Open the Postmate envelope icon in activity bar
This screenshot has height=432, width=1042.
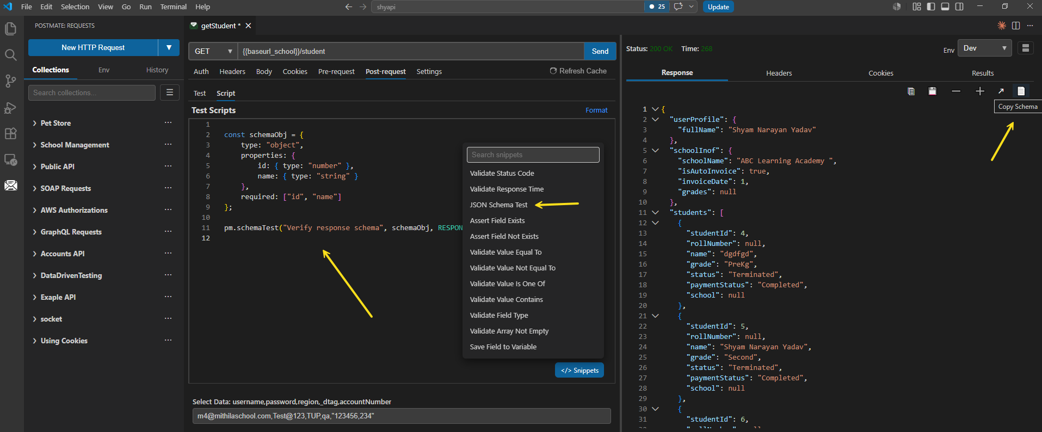(10, 186)
